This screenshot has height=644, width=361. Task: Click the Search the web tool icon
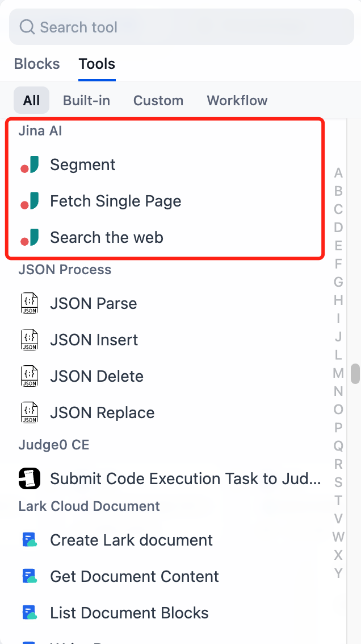[x=30, y=238]
